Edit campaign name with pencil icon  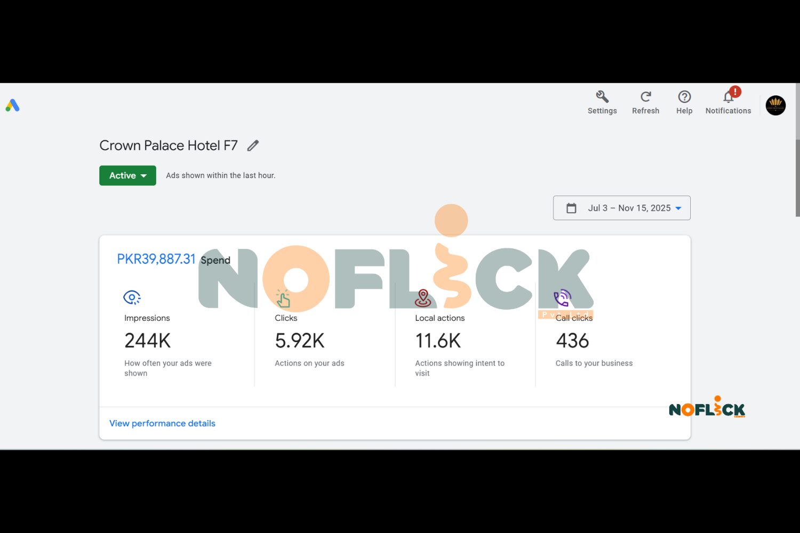pyautogui.click(x=253, y=146)
